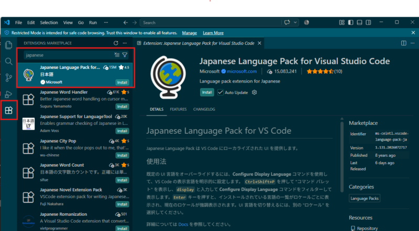Screen dimensions: 419x231
Task: Open the Source Control view
Action: tap(8, 78)
